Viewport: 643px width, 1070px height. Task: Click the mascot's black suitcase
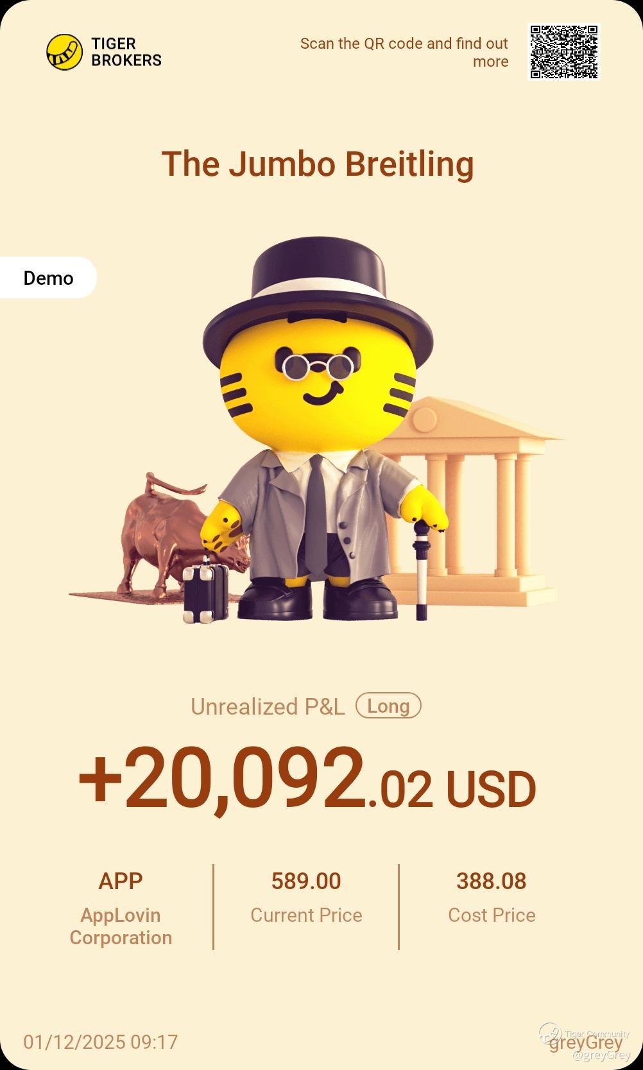206,590
